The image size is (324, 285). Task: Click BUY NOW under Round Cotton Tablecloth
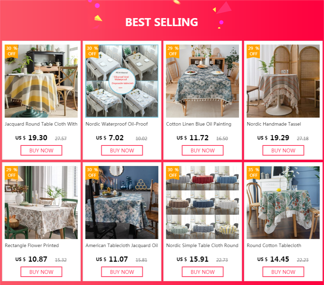click(x=283, y=272)
